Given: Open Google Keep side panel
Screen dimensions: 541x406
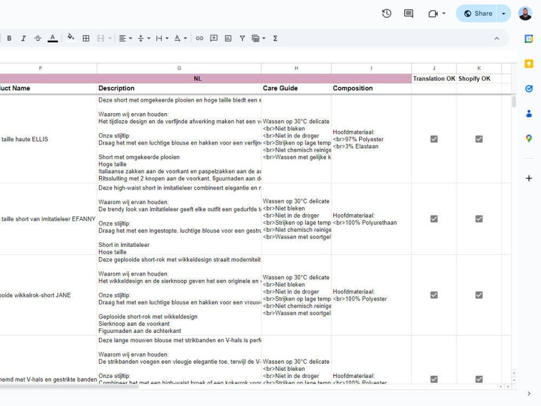Looking at the screenshot, I should (529, 63).
